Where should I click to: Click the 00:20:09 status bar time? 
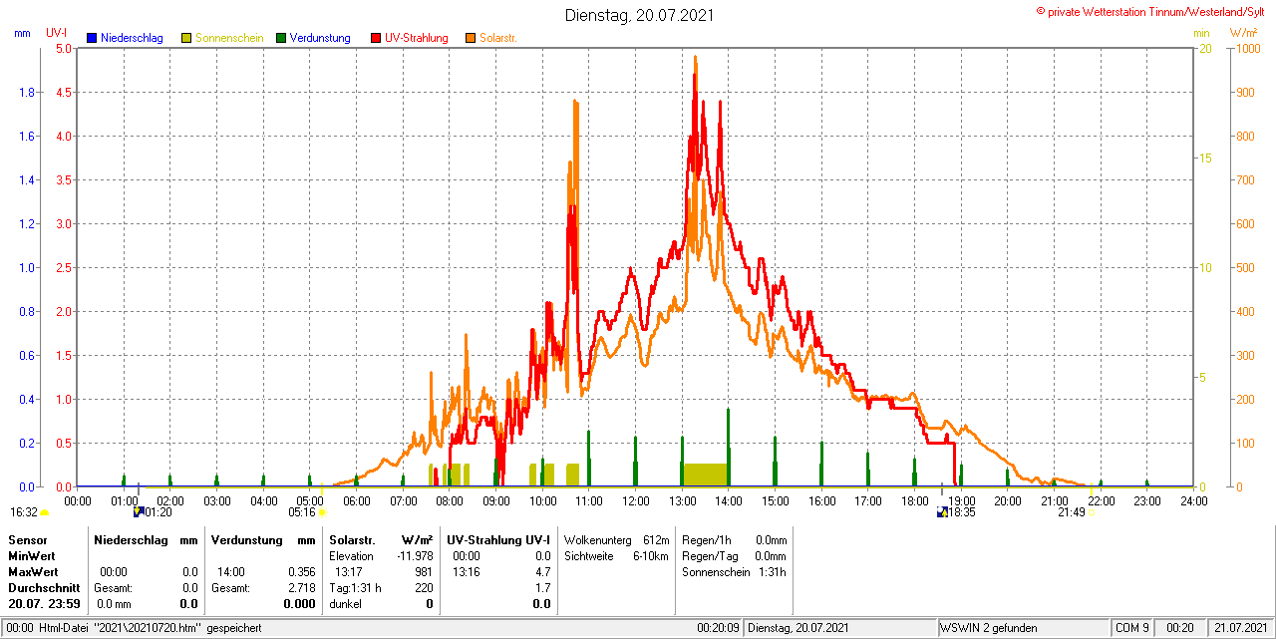pyautogui.click(x=718, y=628)
